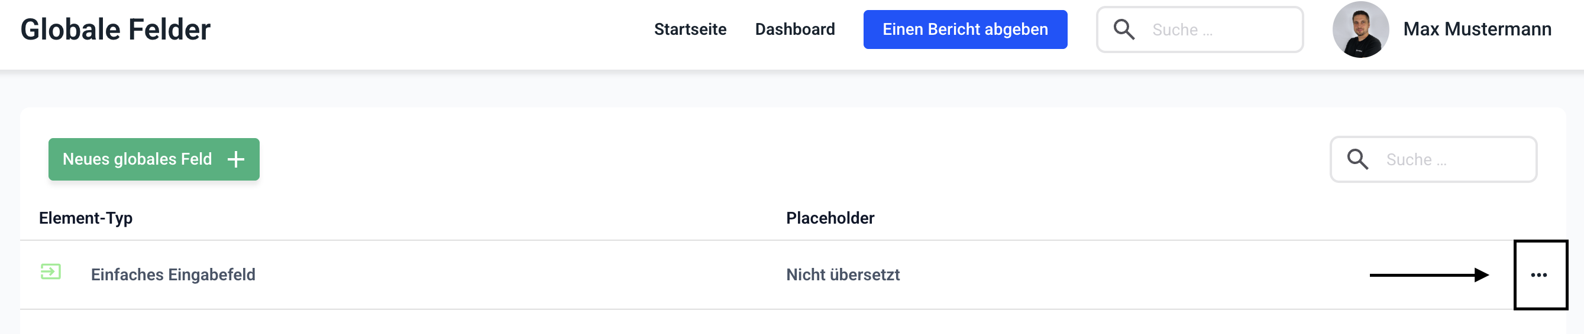Click the Globale Felder page title
The height and width of the screenshot is (334, 1584).
pos(115,30)
